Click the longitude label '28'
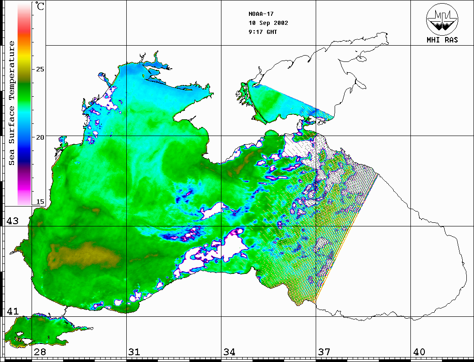474x362 pixels. point(40,352)
